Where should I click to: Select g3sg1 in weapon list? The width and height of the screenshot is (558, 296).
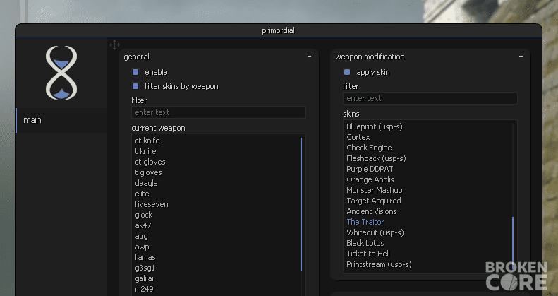click(x=145, y=268)
